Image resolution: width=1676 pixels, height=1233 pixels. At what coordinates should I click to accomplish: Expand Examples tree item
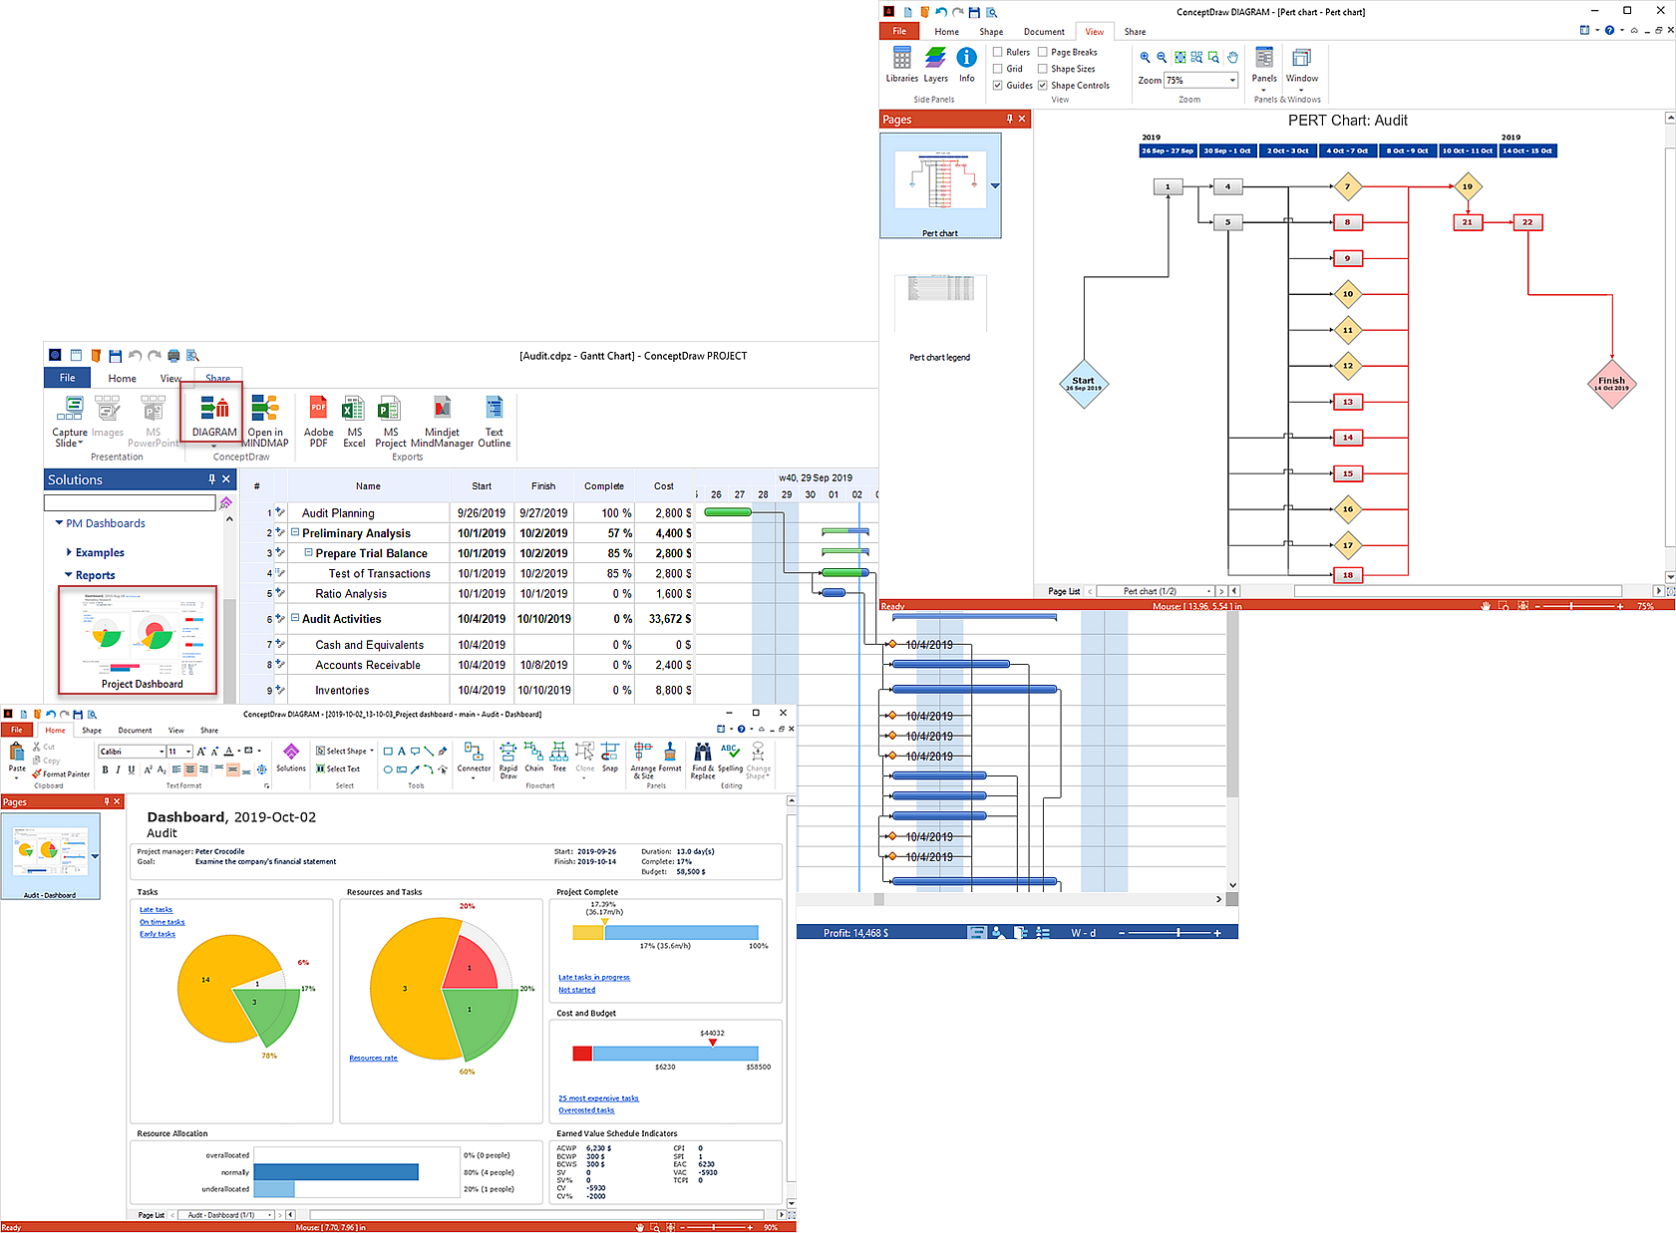pos(69,552)
